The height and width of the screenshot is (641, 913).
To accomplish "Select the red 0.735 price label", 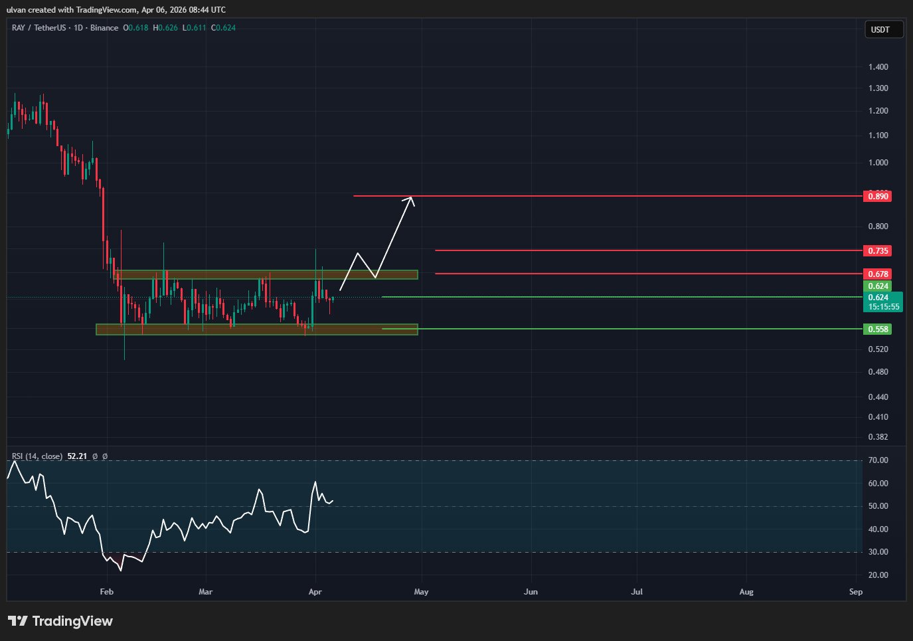I will (877, 250).
